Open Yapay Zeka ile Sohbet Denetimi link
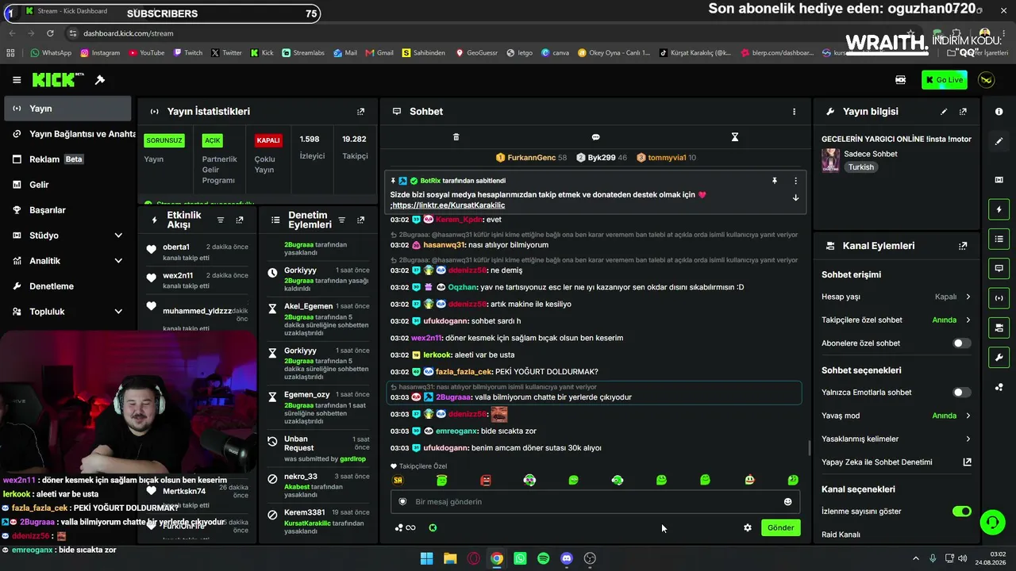Screen dimensions: 1016x571 [896, 462]
